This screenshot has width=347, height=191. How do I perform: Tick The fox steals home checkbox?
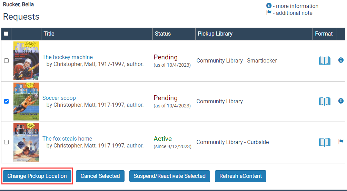pyautogui.click(x=6, y=142)
